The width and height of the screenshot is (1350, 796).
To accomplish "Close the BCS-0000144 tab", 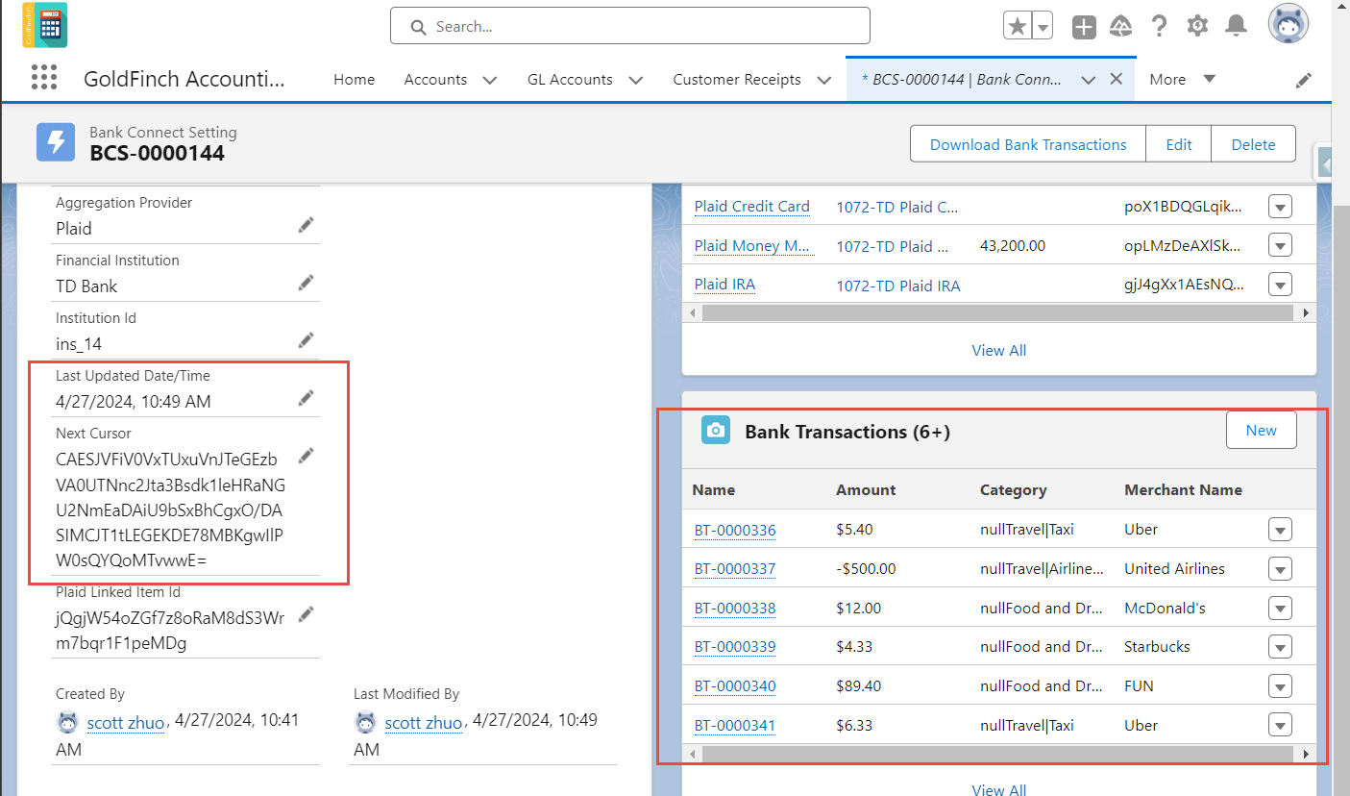I will [1117, 79].
